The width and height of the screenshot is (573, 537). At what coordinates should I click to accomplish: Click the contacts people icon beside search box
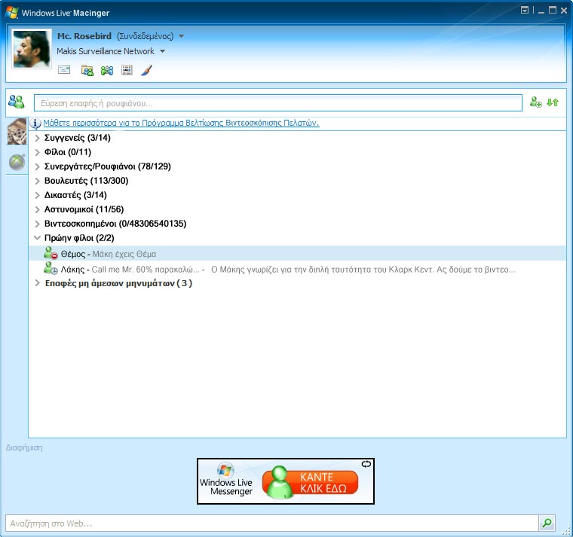[x=17, y=102]
